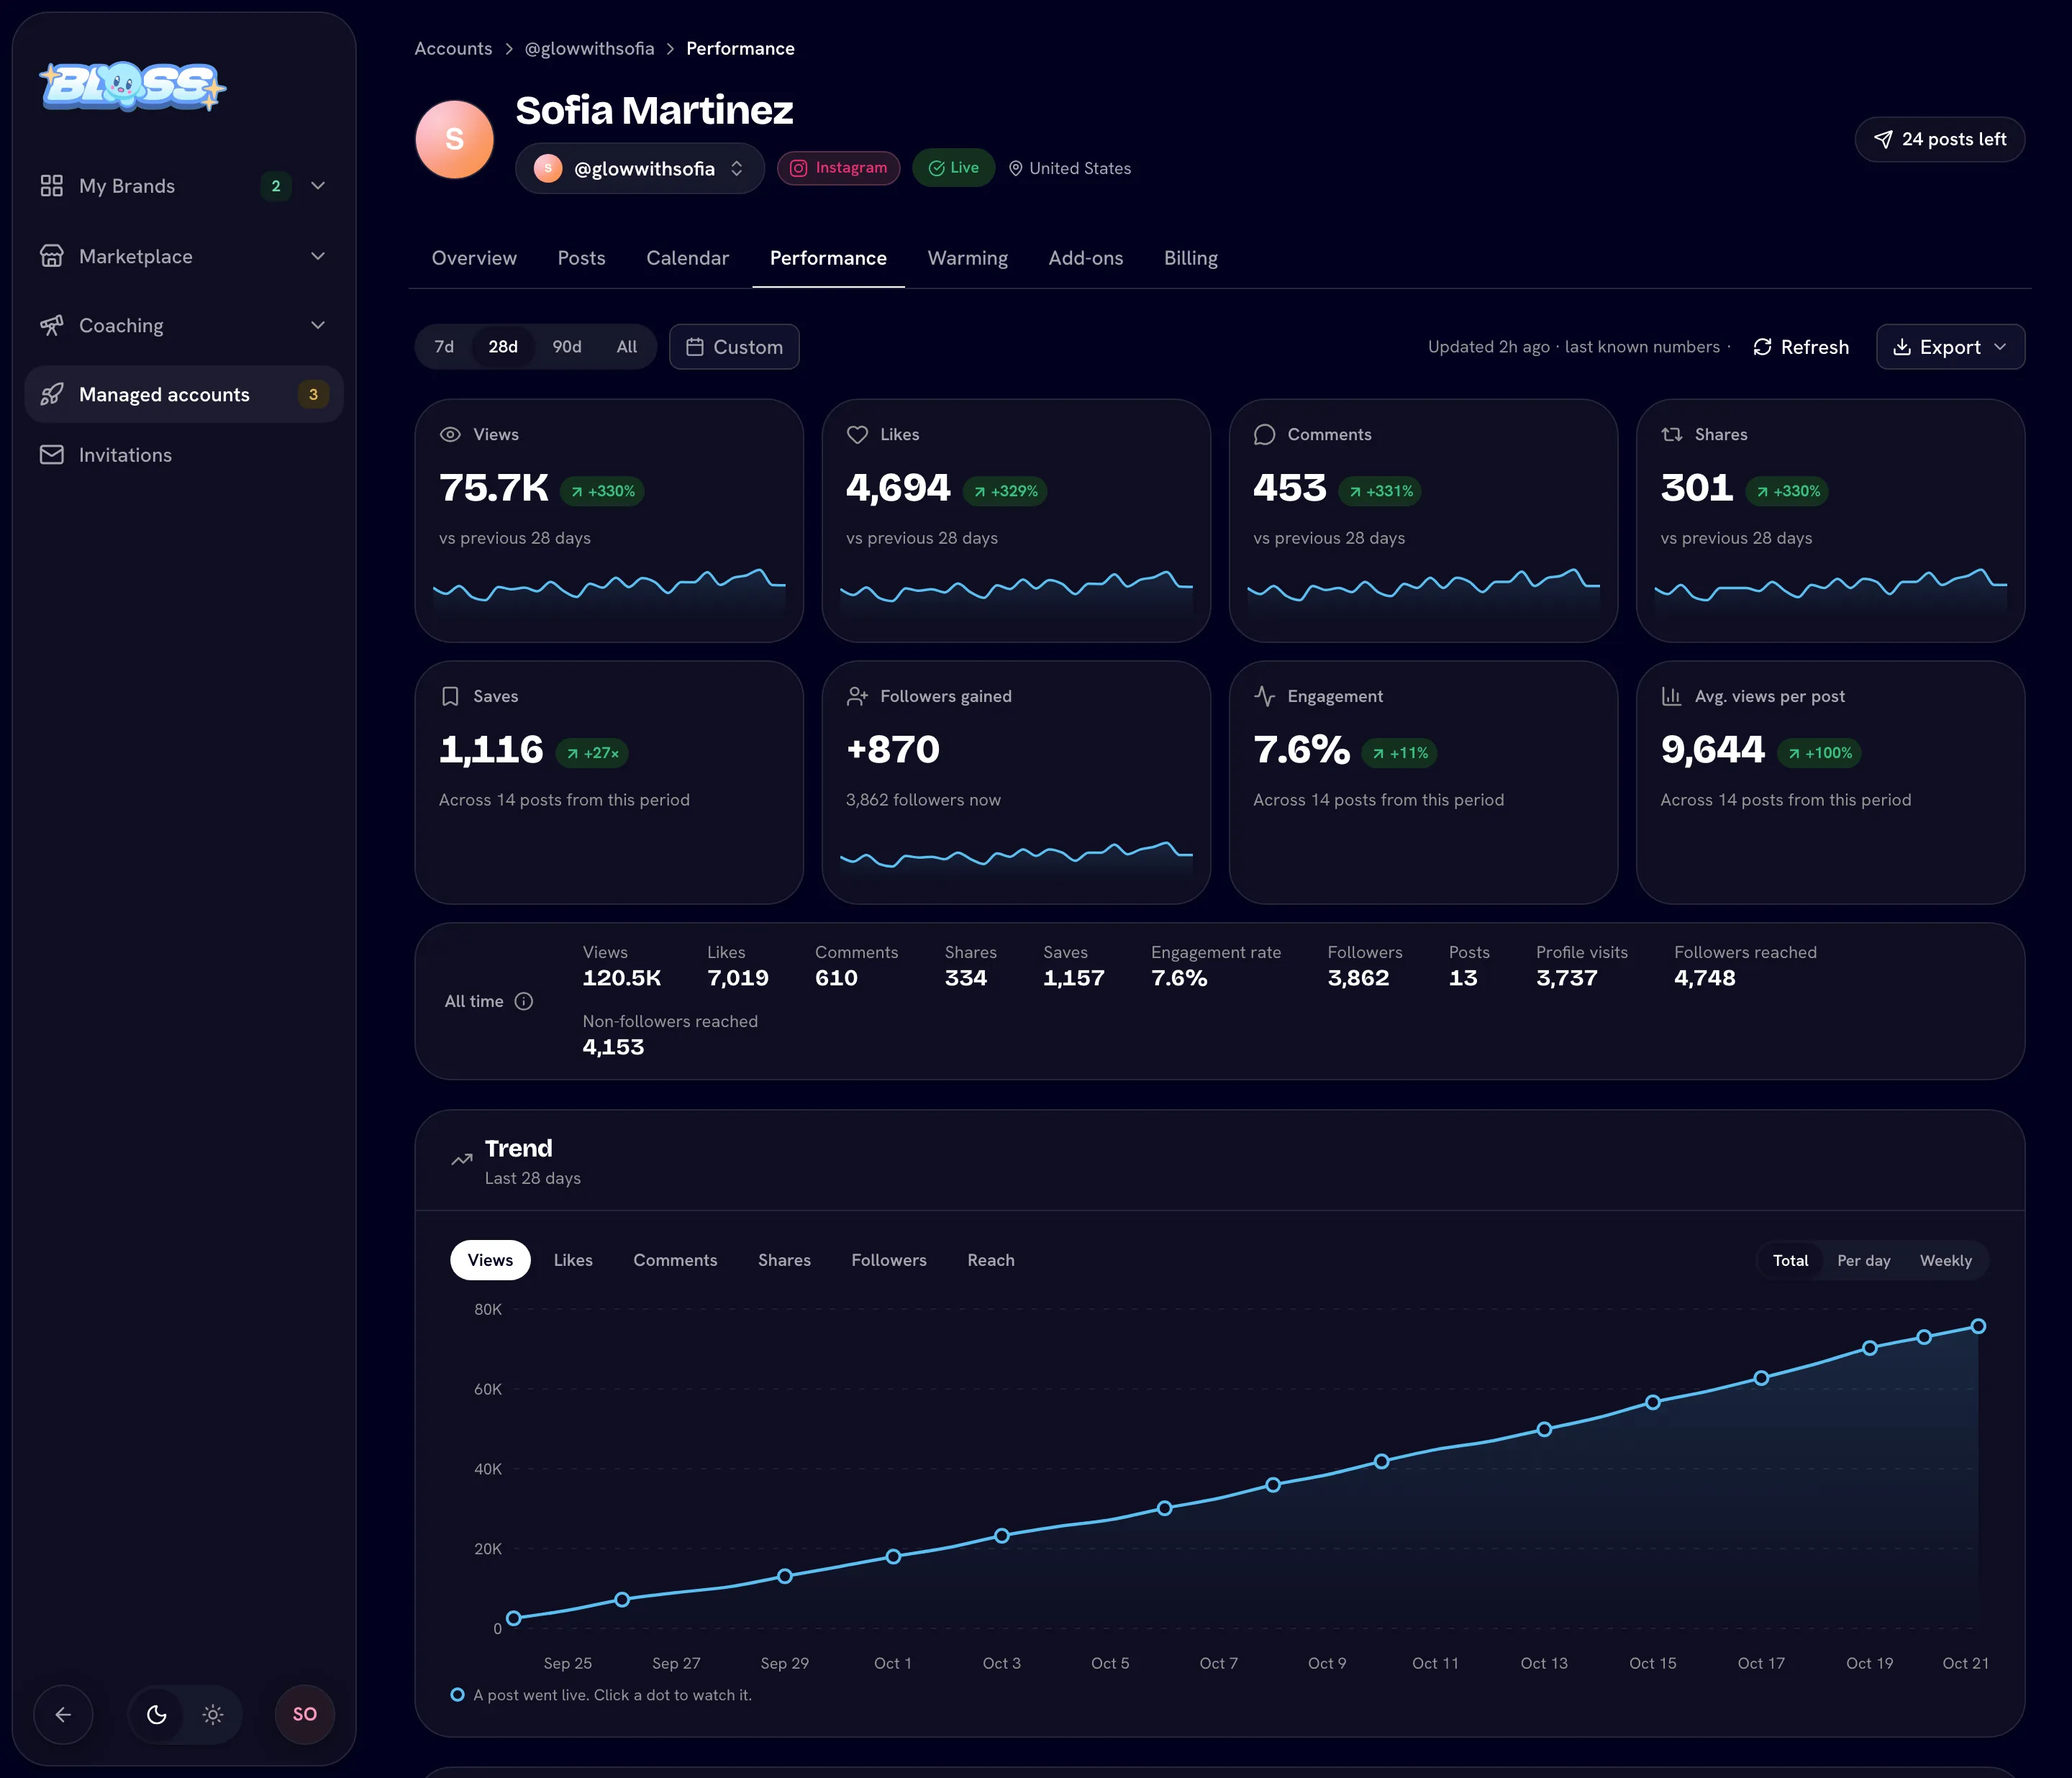
Task: Click the Invitations envelope icon
Action: (x=52, y=455)
